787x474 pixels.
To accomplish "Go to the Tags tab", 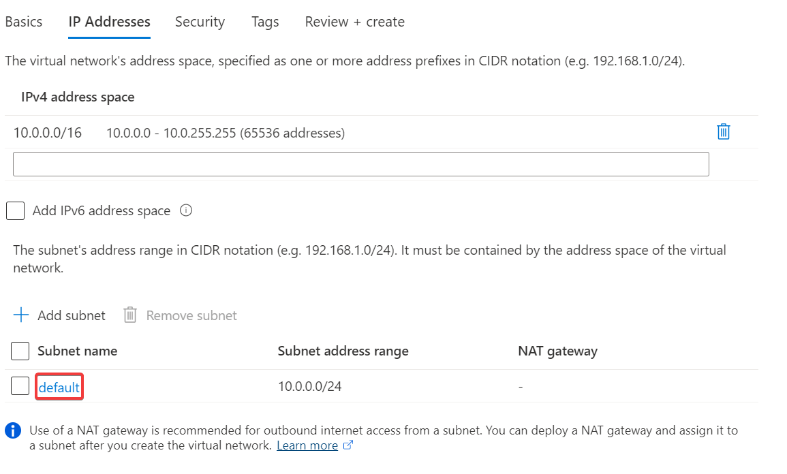I will pos(265,22).
